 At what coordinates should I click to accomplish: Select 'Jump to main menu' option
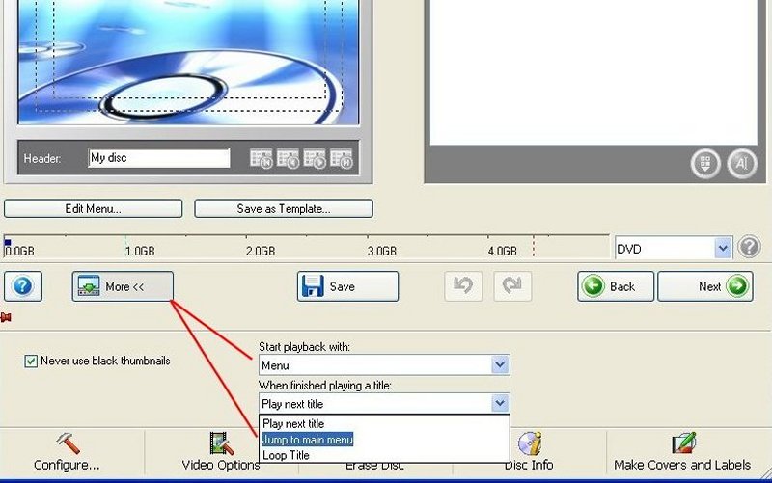pos(384,440)
